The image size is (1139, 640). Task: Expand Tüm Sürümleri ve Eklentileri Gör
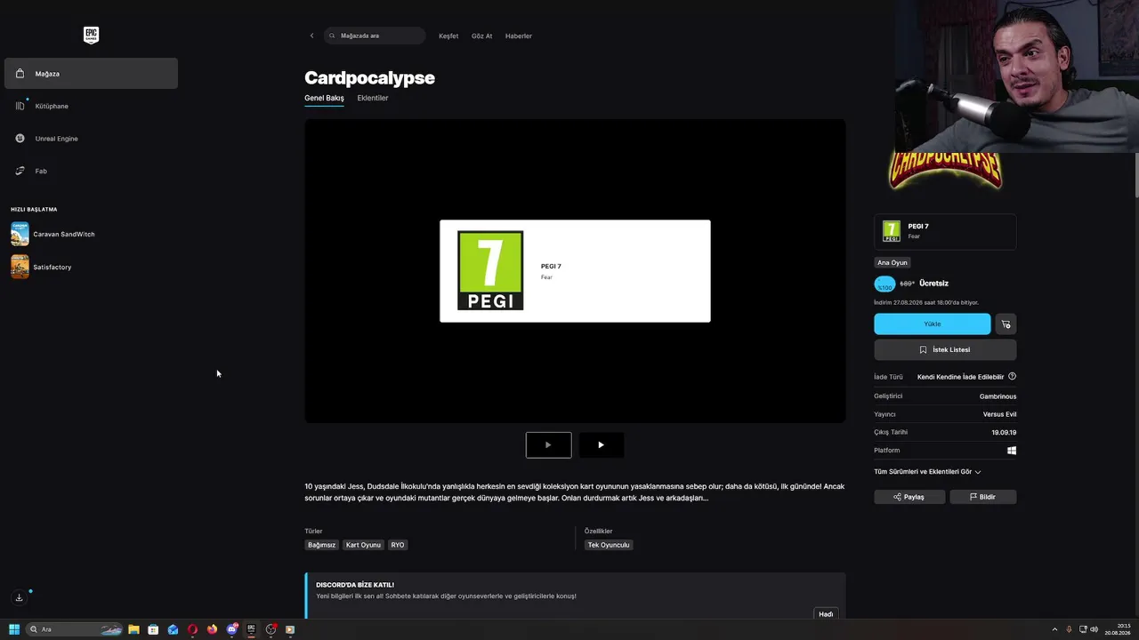tap(927, 472)
